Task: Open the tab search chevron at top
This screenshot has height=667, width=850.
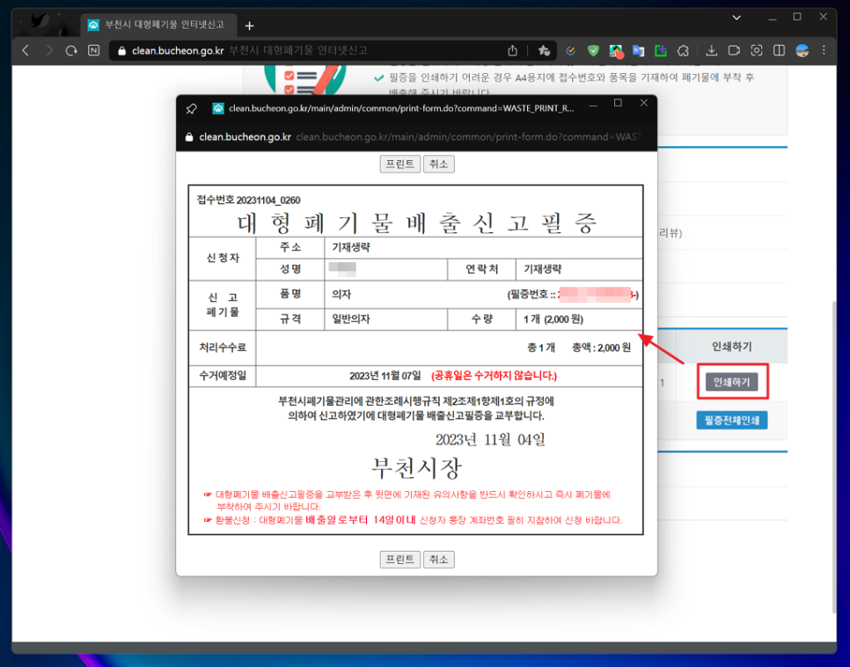Action: click(x=736, y=18)
